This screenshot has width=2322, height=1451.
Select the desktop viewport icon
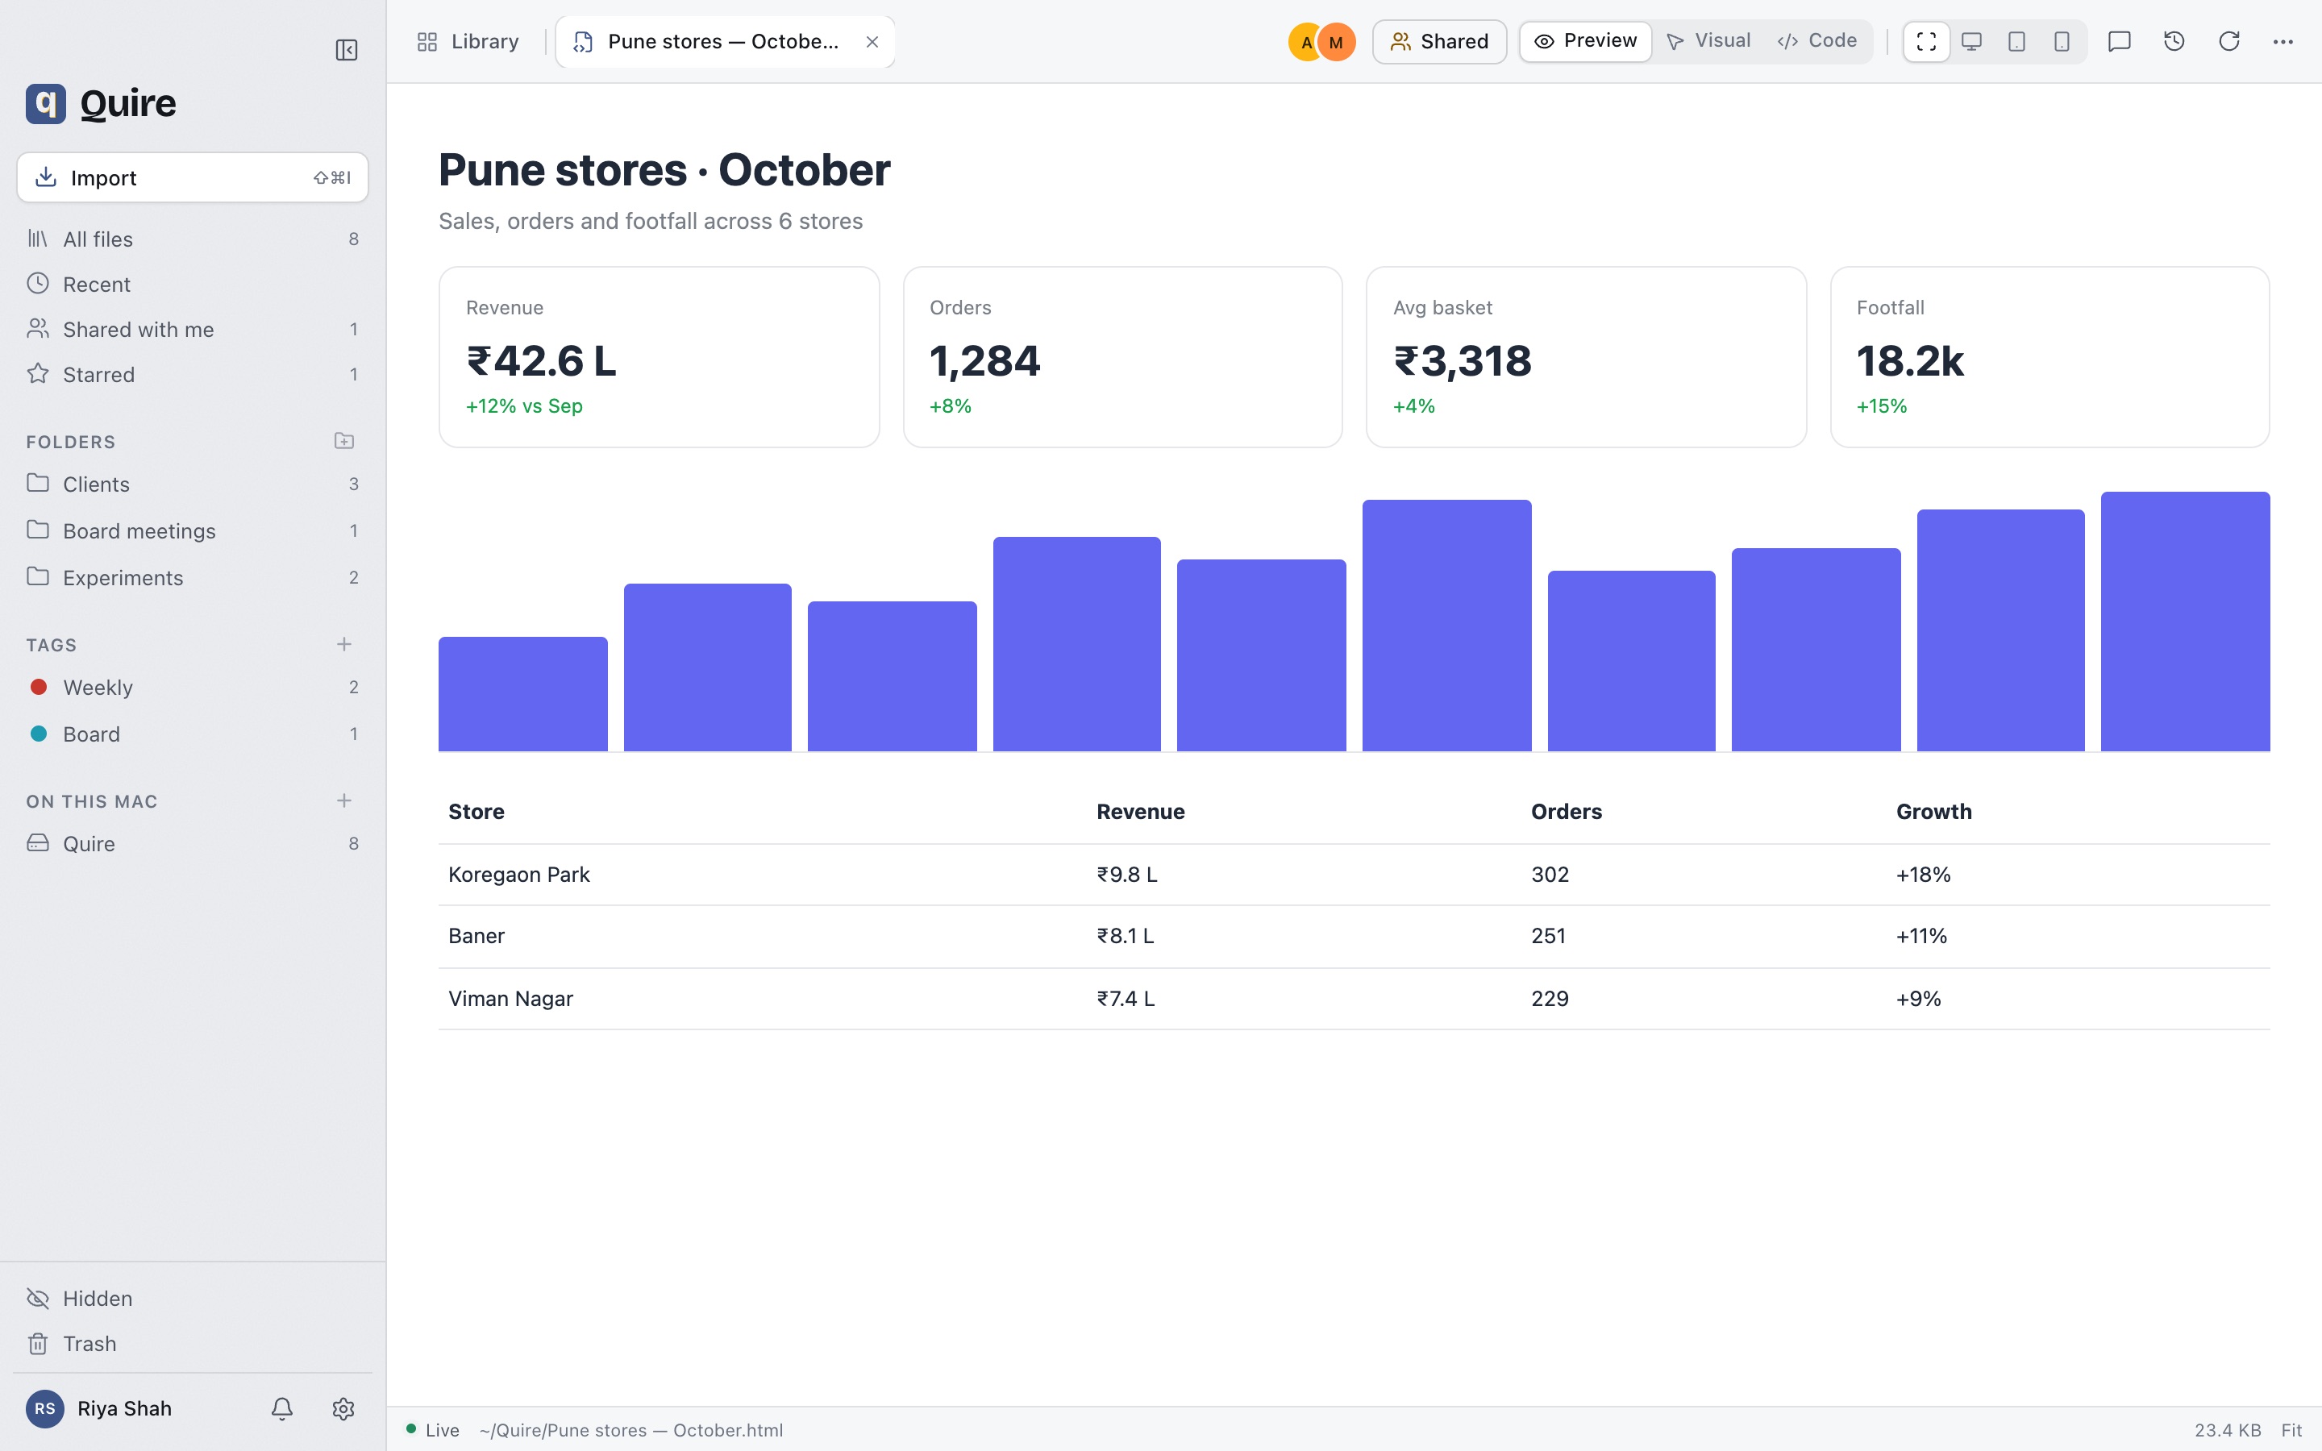point(1972,41)
